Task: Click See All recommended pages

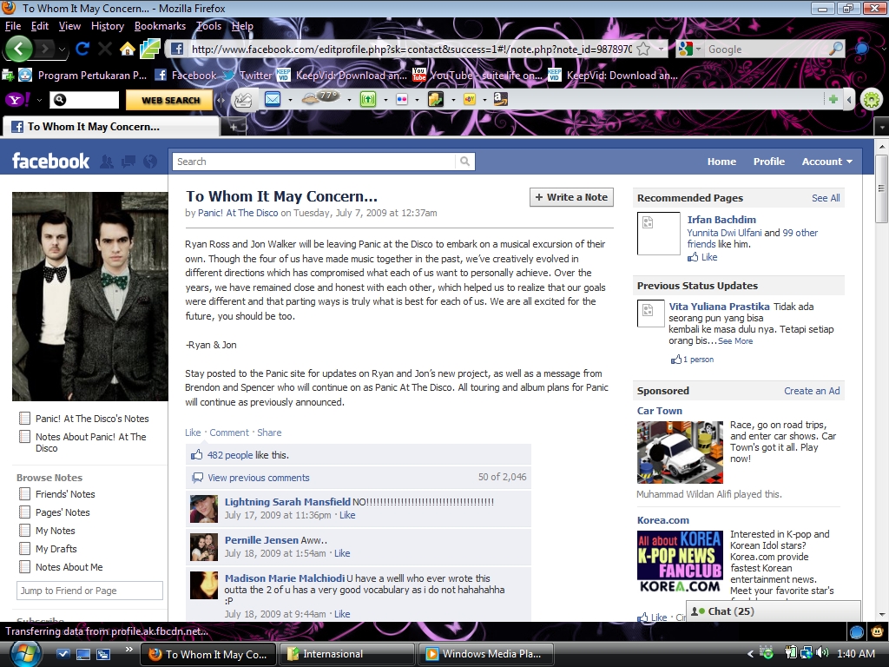Action: [x=826, y=198]
